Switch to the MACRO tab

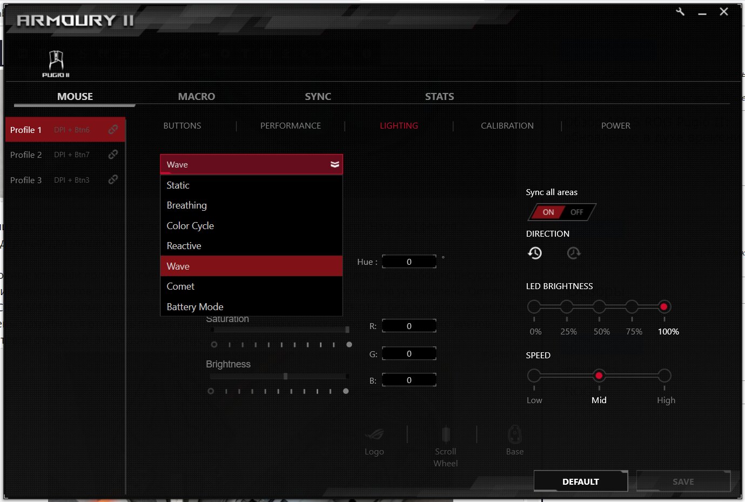pyautogui.click(x=197, y=97)
